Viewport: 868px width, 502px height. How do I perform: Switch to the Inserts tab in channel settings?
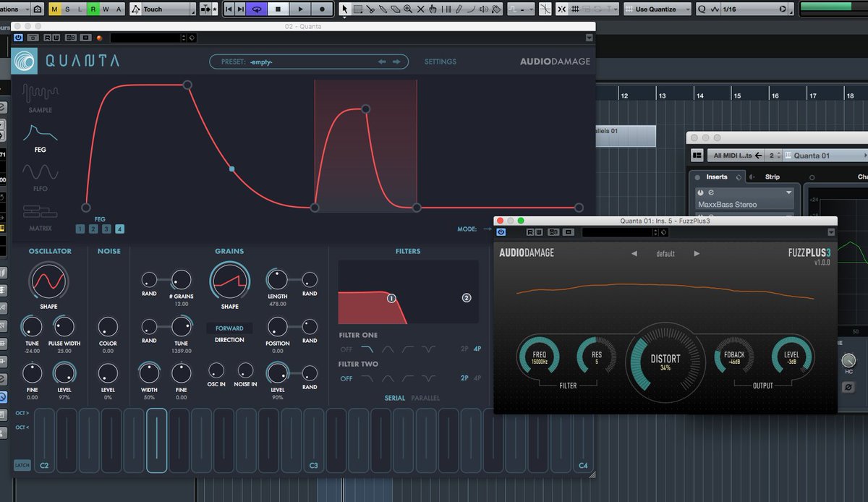717,176
